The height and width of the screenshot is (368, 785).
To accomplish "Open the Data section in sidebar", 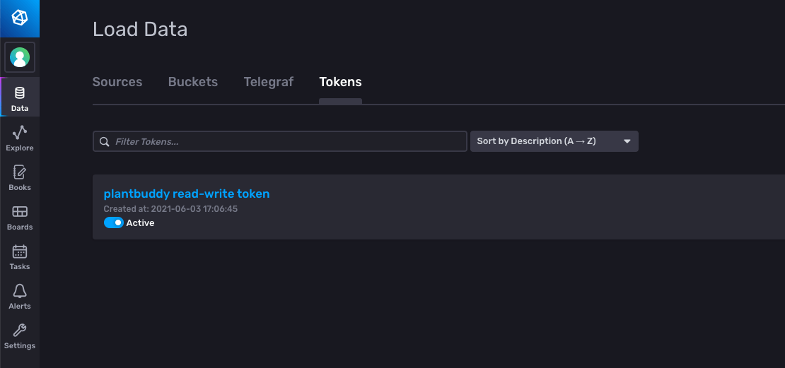I will point(20,97).
